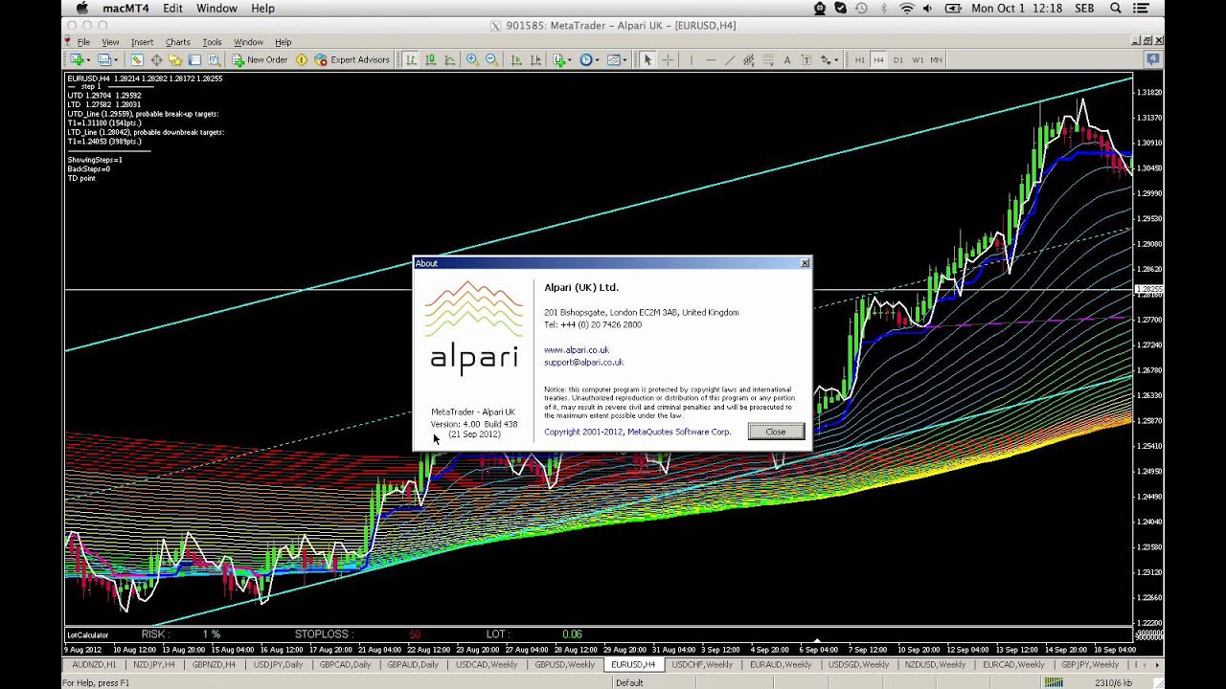The height and width of the screenshot is (689, 1226).
Task: Open the Wi-Fi status menu
Action: (905, 8)
